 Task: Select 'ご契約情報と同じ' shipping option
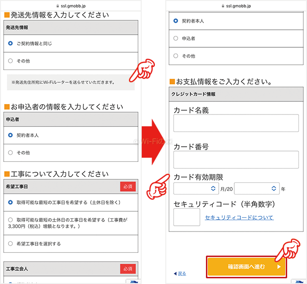tap(10, 44)
